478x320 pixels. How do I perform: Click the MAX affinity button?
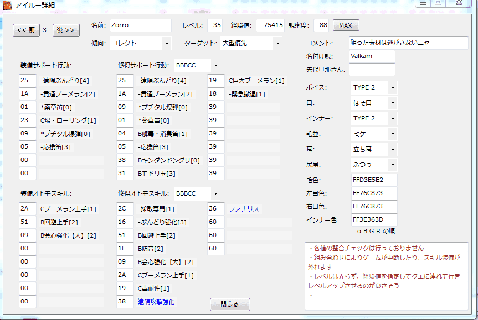346,25
